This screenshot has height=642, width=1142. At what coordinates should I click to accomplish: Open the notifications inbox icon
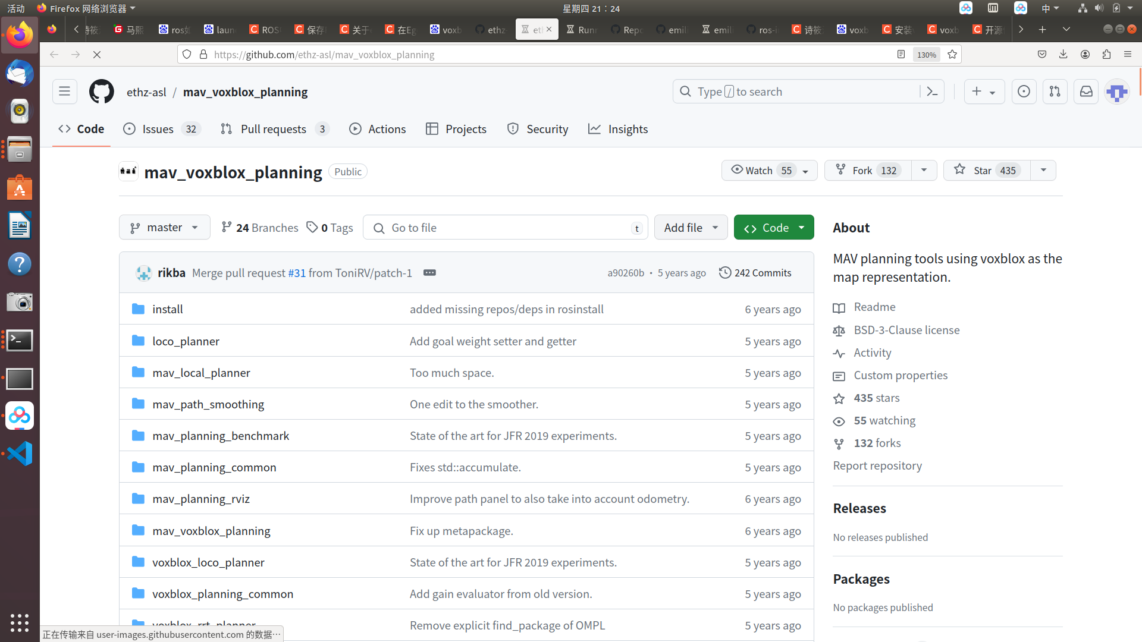[1085, 92]
